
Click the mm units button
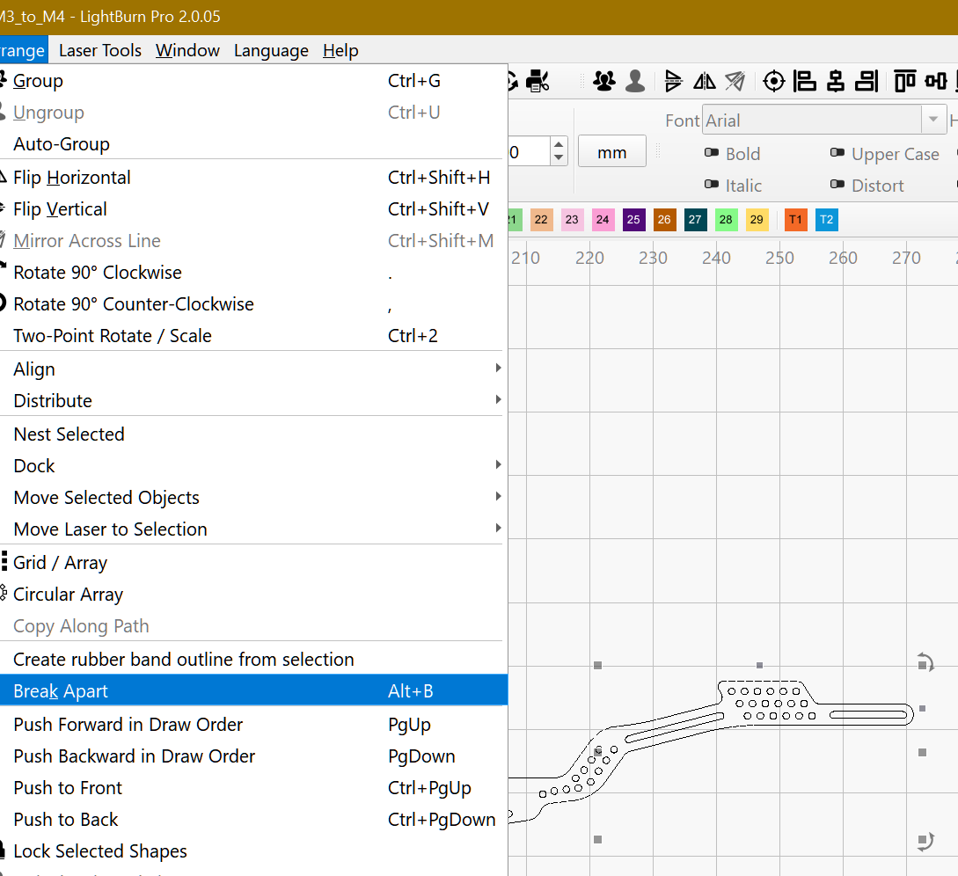611,152
